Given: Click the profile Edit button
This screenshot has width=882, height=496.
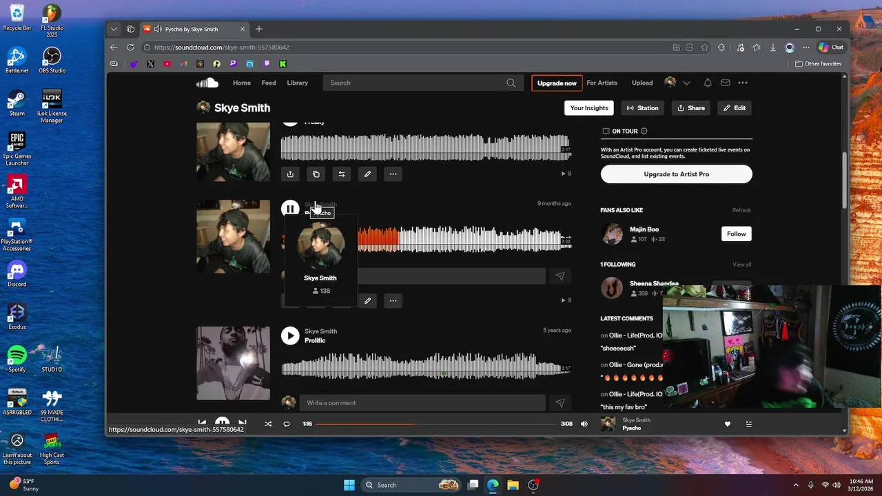Looking at the screenshot, I should coord(735,108).
